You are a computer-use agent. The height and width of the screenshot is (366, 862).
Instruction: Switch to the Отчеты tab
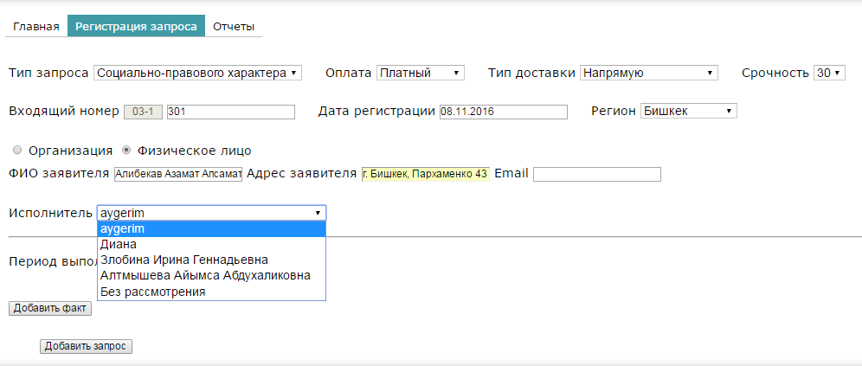234,26
